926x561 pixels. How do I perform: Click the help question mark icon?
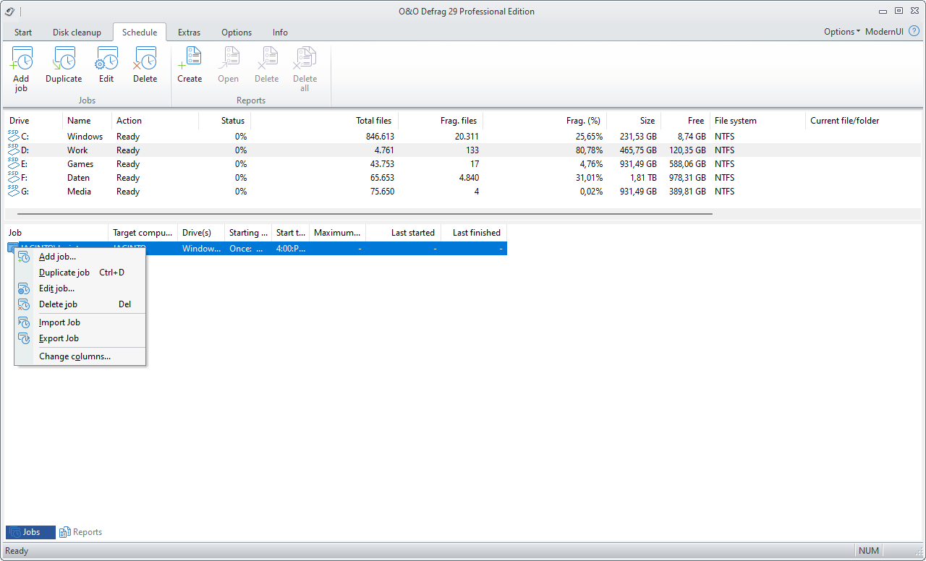[x=914, y=32]
